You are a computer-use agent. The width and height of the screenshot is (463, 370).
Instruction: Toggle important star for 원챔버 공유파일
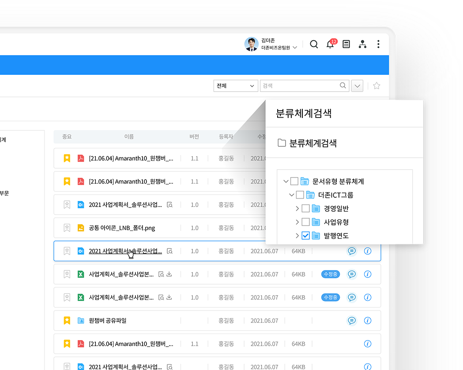click(x=67, y=321)
